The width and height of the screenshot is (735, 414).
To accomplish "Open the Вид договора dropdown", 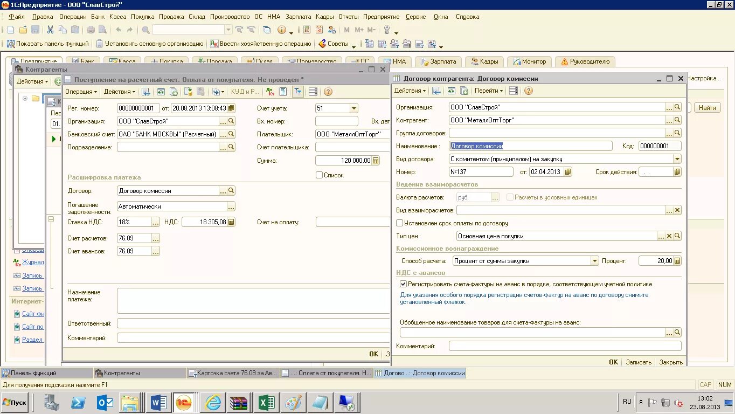I will tap(677, 159).
